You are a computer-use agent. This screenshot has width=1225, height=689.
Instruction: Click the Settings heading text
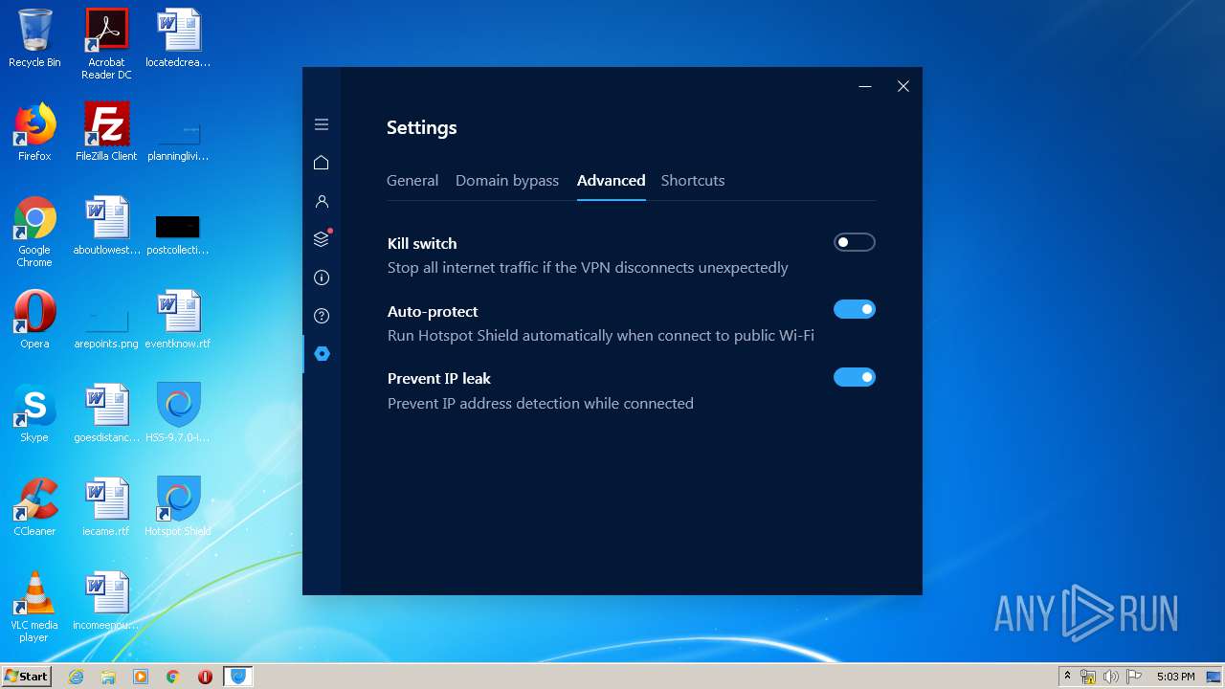(x=422, y=127)
